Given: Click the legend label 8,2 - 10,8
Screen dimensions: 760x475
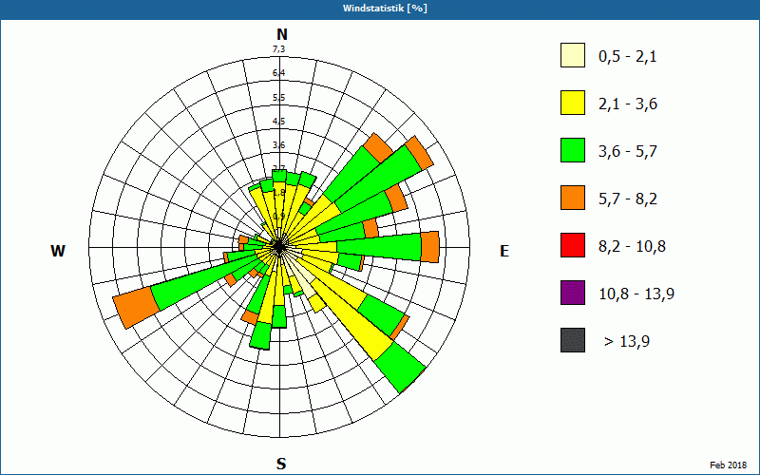Looking at the screenshot, I should [x=632, y=247].
